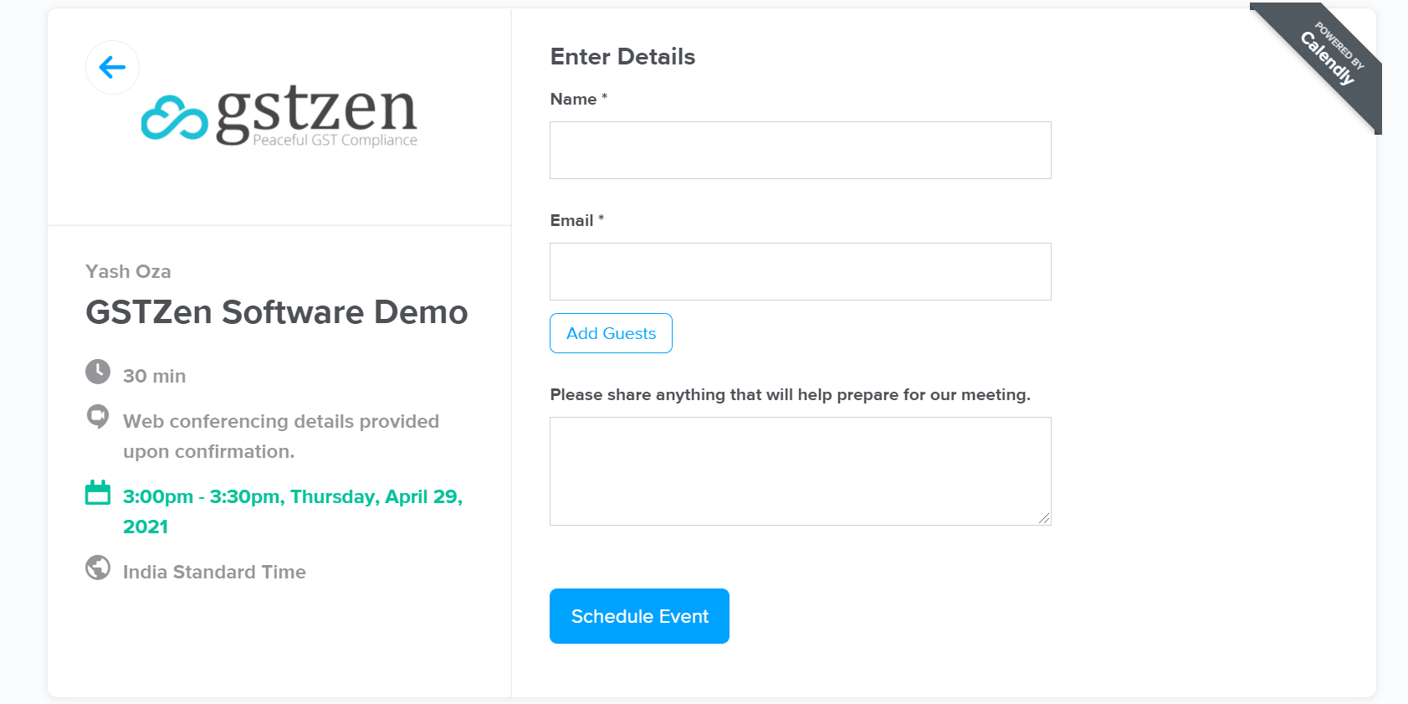Viewport: 1408px width, 704px height.
Task: Click the GSTZen Software Demo title
Action: [x=276, y=312]
